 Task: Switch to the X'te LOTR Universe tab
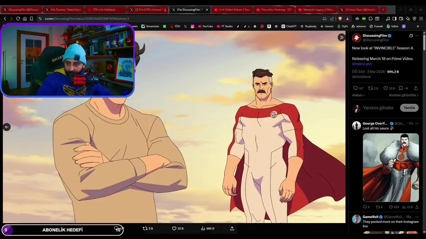[147, 10]
